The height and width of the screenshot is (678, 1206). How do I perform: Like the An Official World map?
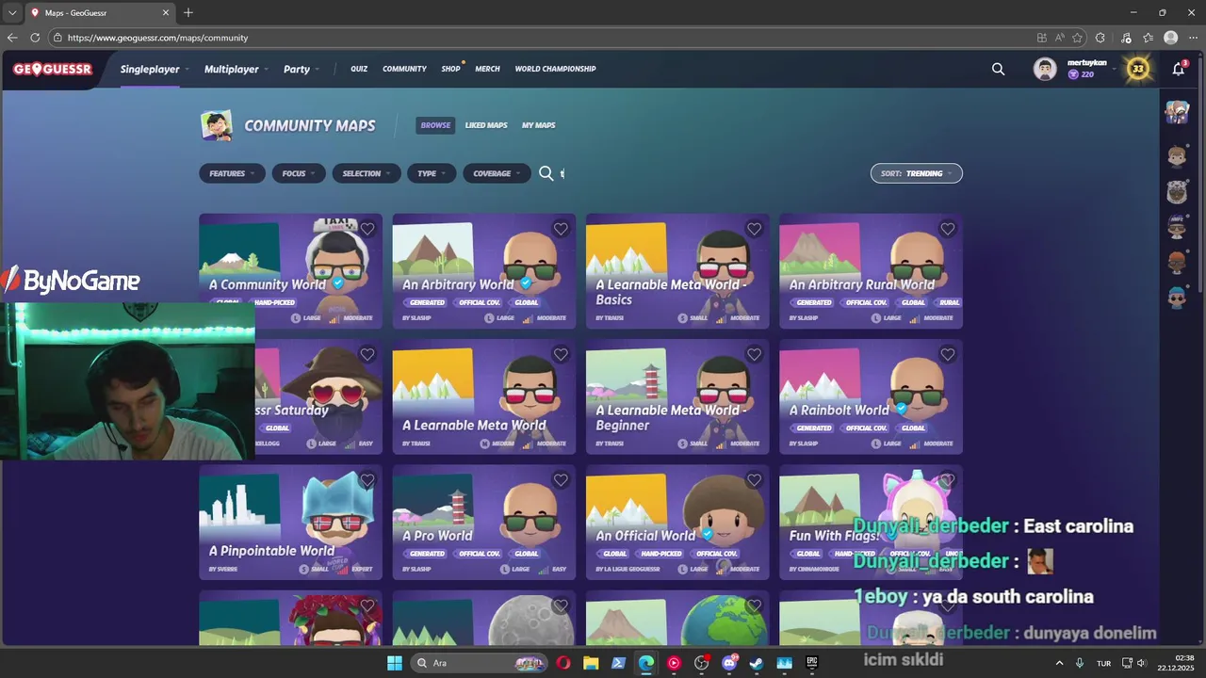754,480
